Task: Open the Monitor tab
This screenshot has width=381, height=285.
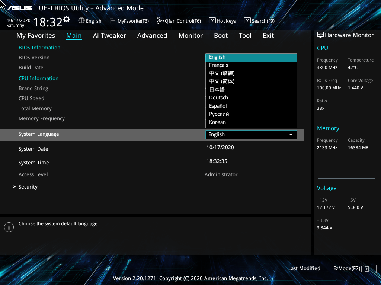Action: (x=190, y=36)
